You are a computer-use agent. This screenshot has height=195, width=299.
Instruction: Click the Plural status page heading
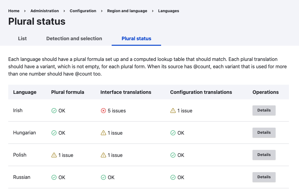click(37, 21)
